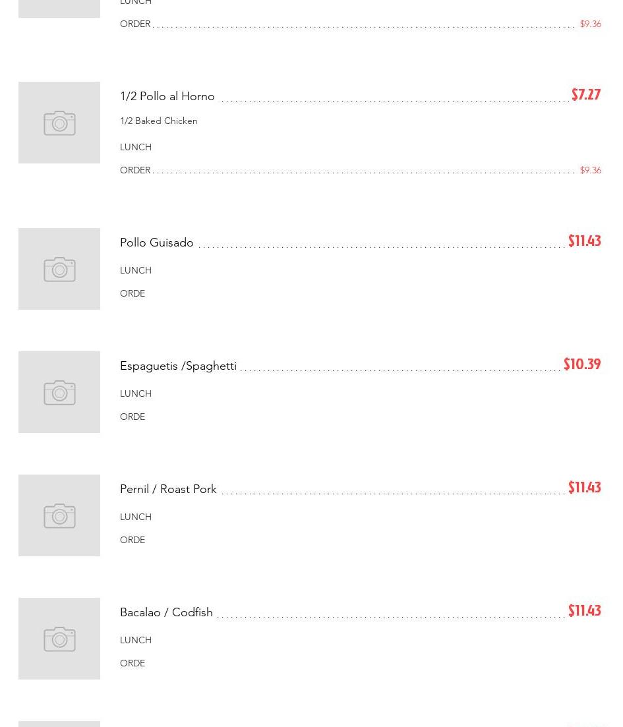Open the Espaguetis /Spaghetti camera image icon
The image size is (623, 727).
coord(59,392)
